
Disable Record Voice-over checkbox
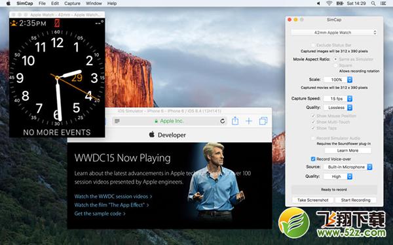tap(313, 159)
